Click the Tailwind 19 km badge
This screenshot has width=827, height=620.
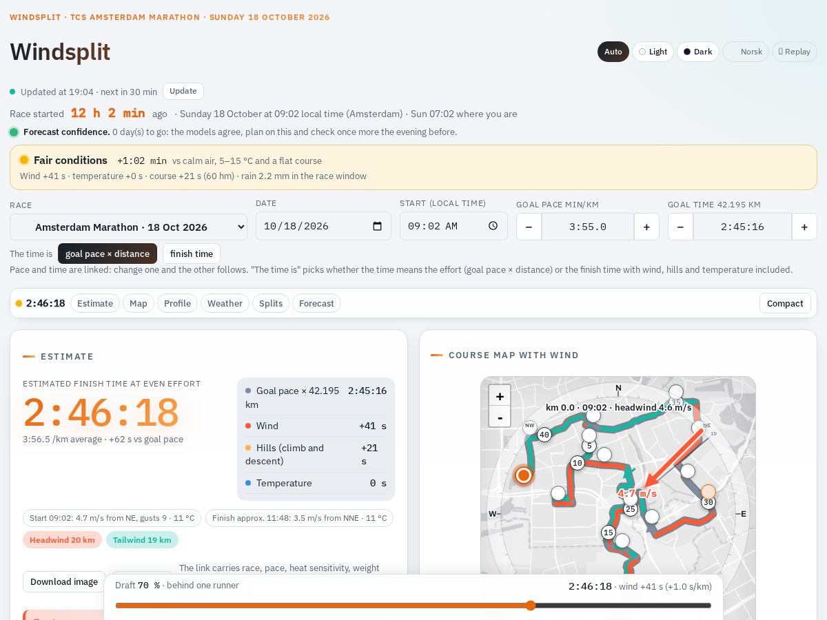click(142, 540)
